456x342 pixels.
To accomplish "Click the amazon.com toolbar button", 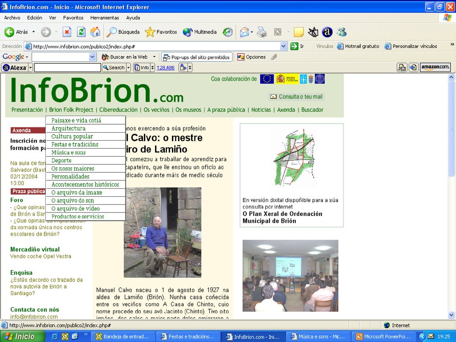I will [436, 67].
